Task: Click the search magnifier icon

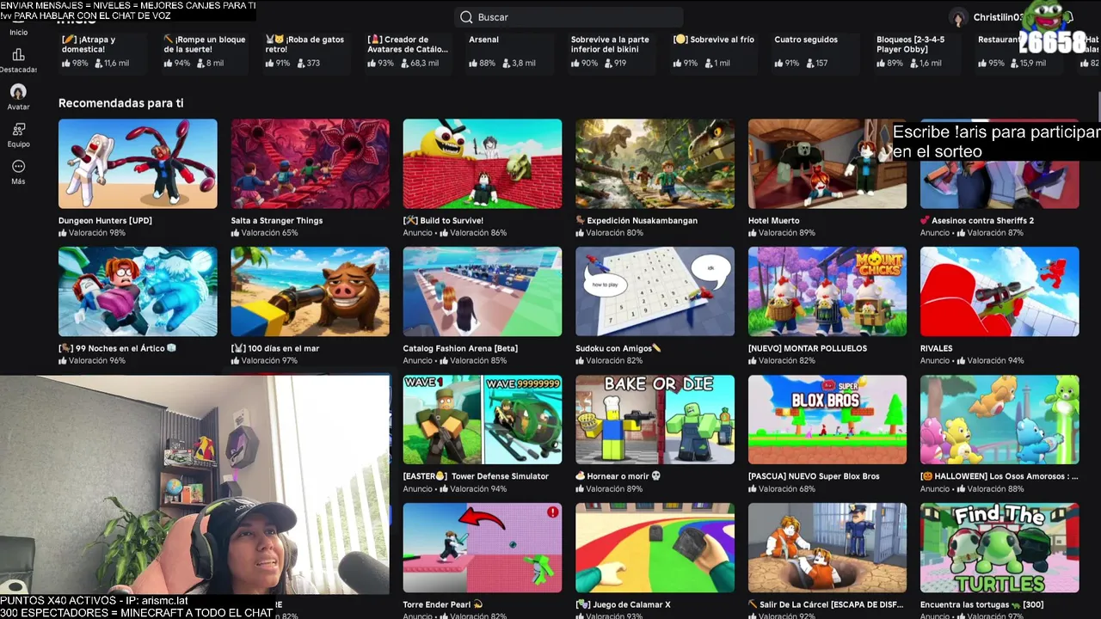Action: [x=466, y=17]
